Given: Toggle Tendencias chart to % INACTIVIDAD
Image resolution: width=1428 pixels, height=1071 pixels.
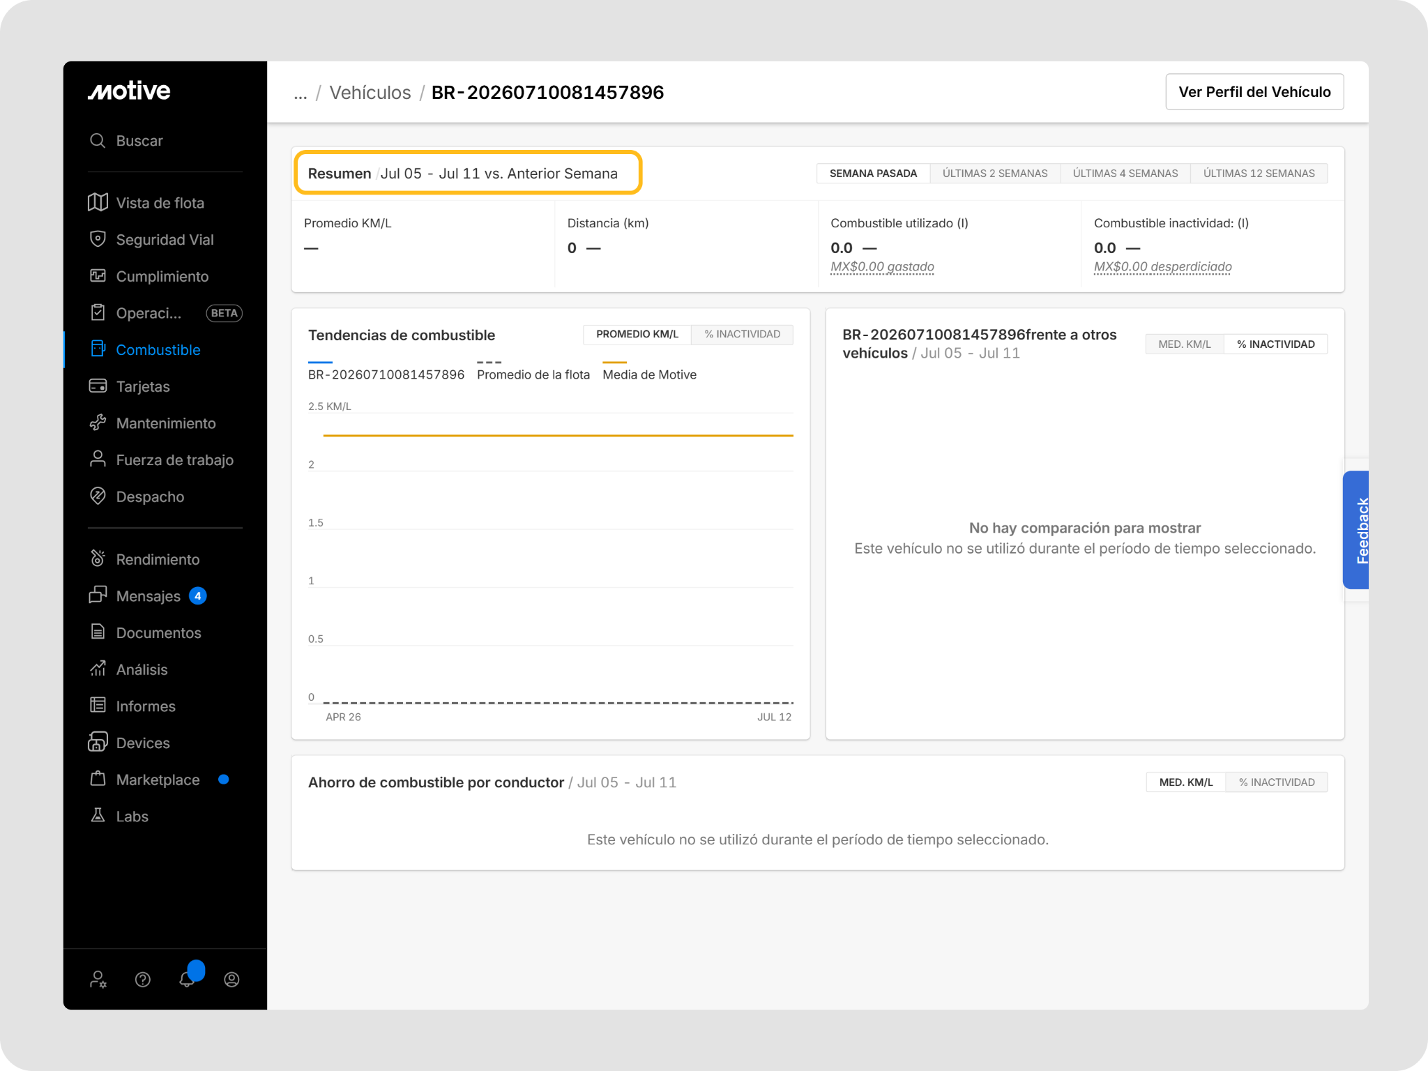Looking at the screenshot, I should 742,334.
